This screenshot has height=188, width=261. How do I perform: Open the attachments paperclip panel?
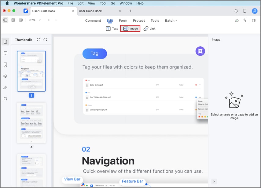click(5, 87)
